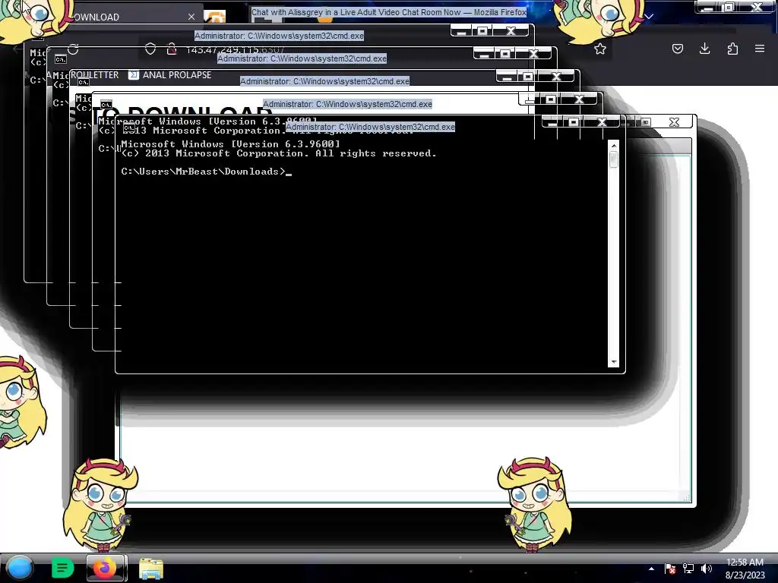
Task: Maximize the frontmost cmd.exe window
Action: coord(574,121)
